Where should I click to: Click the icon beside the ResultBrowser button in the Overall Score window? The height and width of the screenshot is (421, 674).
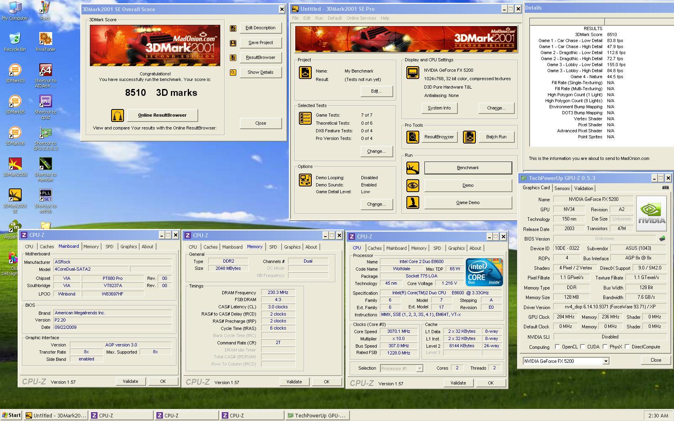coord(233,58)
